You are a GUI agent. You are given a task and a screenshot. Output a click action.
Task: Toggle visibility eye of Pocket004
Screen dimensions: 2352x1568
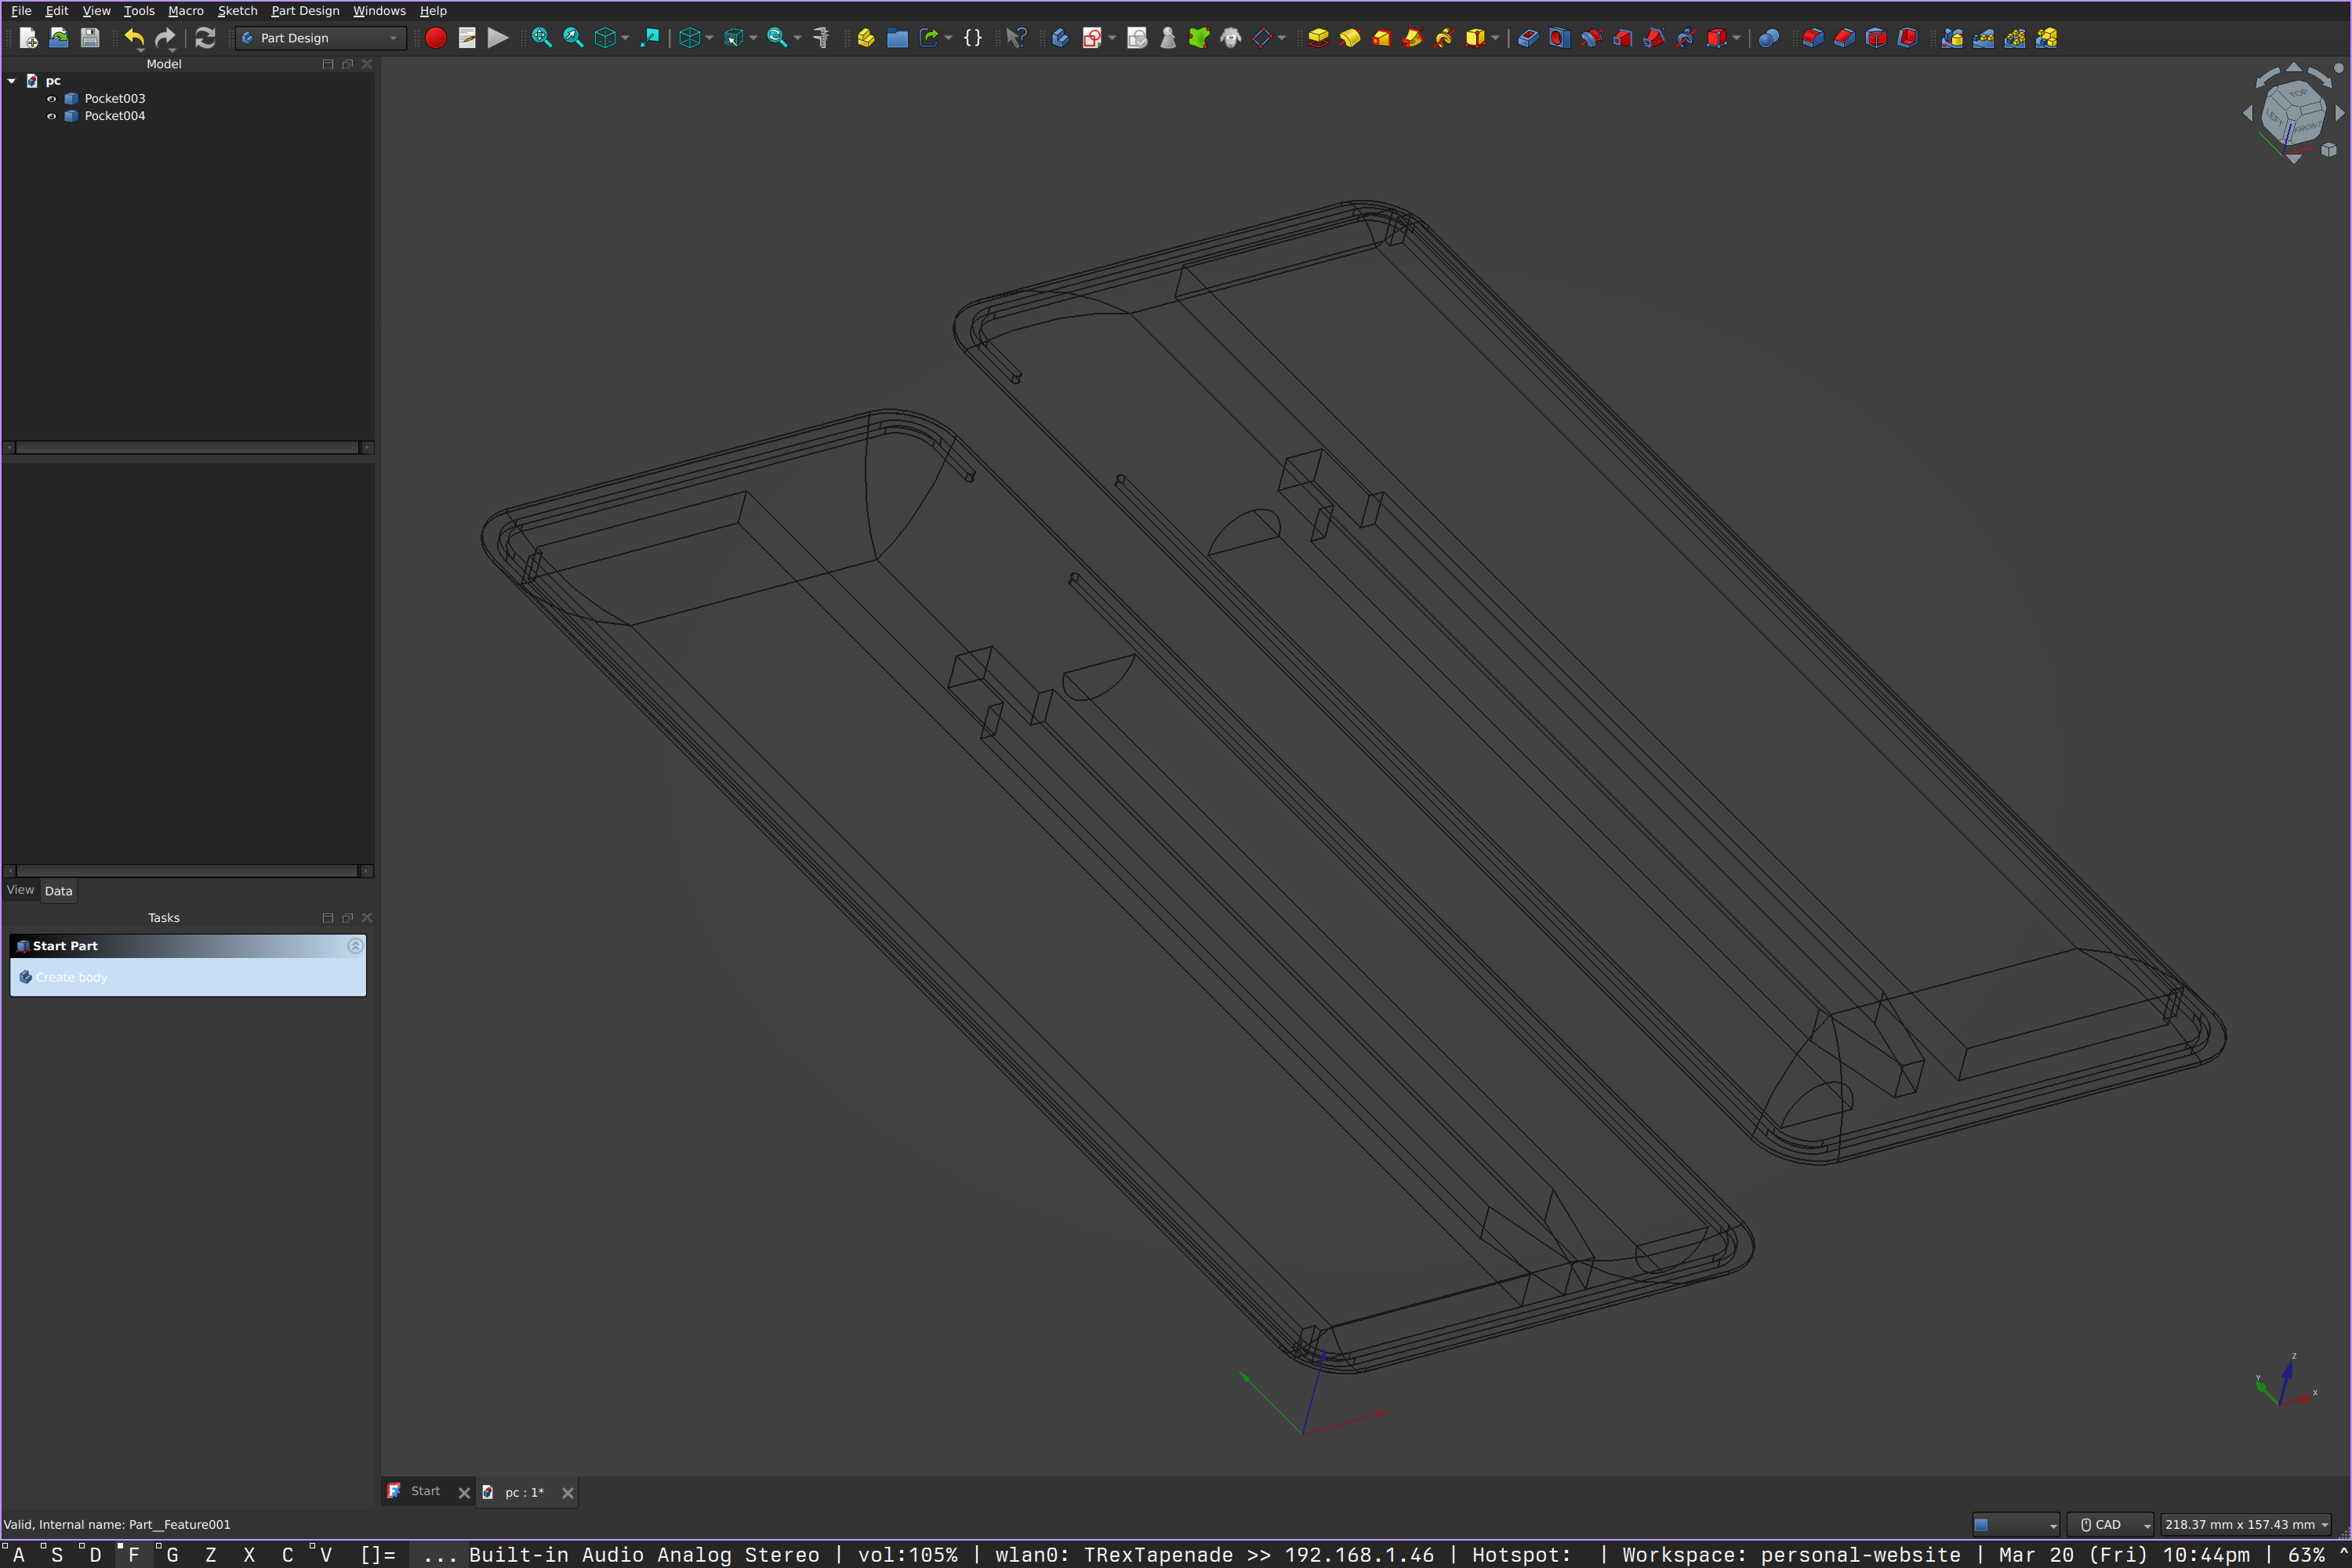[x=52, y=116]
